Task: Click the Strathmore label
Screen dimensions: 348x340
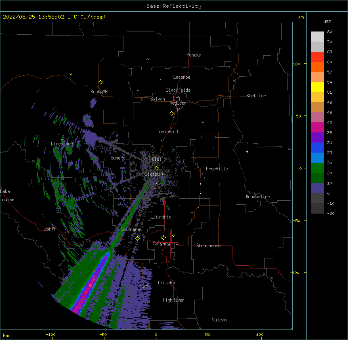Action: (x=208, y=246)
